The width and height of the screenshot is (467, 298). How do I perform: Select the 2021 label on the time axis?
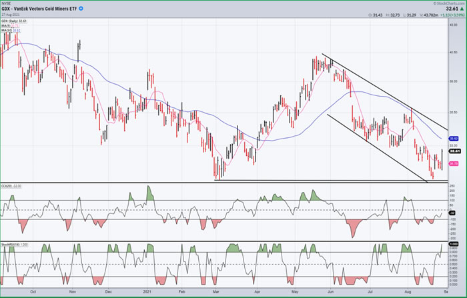click(x=149, y=291)
